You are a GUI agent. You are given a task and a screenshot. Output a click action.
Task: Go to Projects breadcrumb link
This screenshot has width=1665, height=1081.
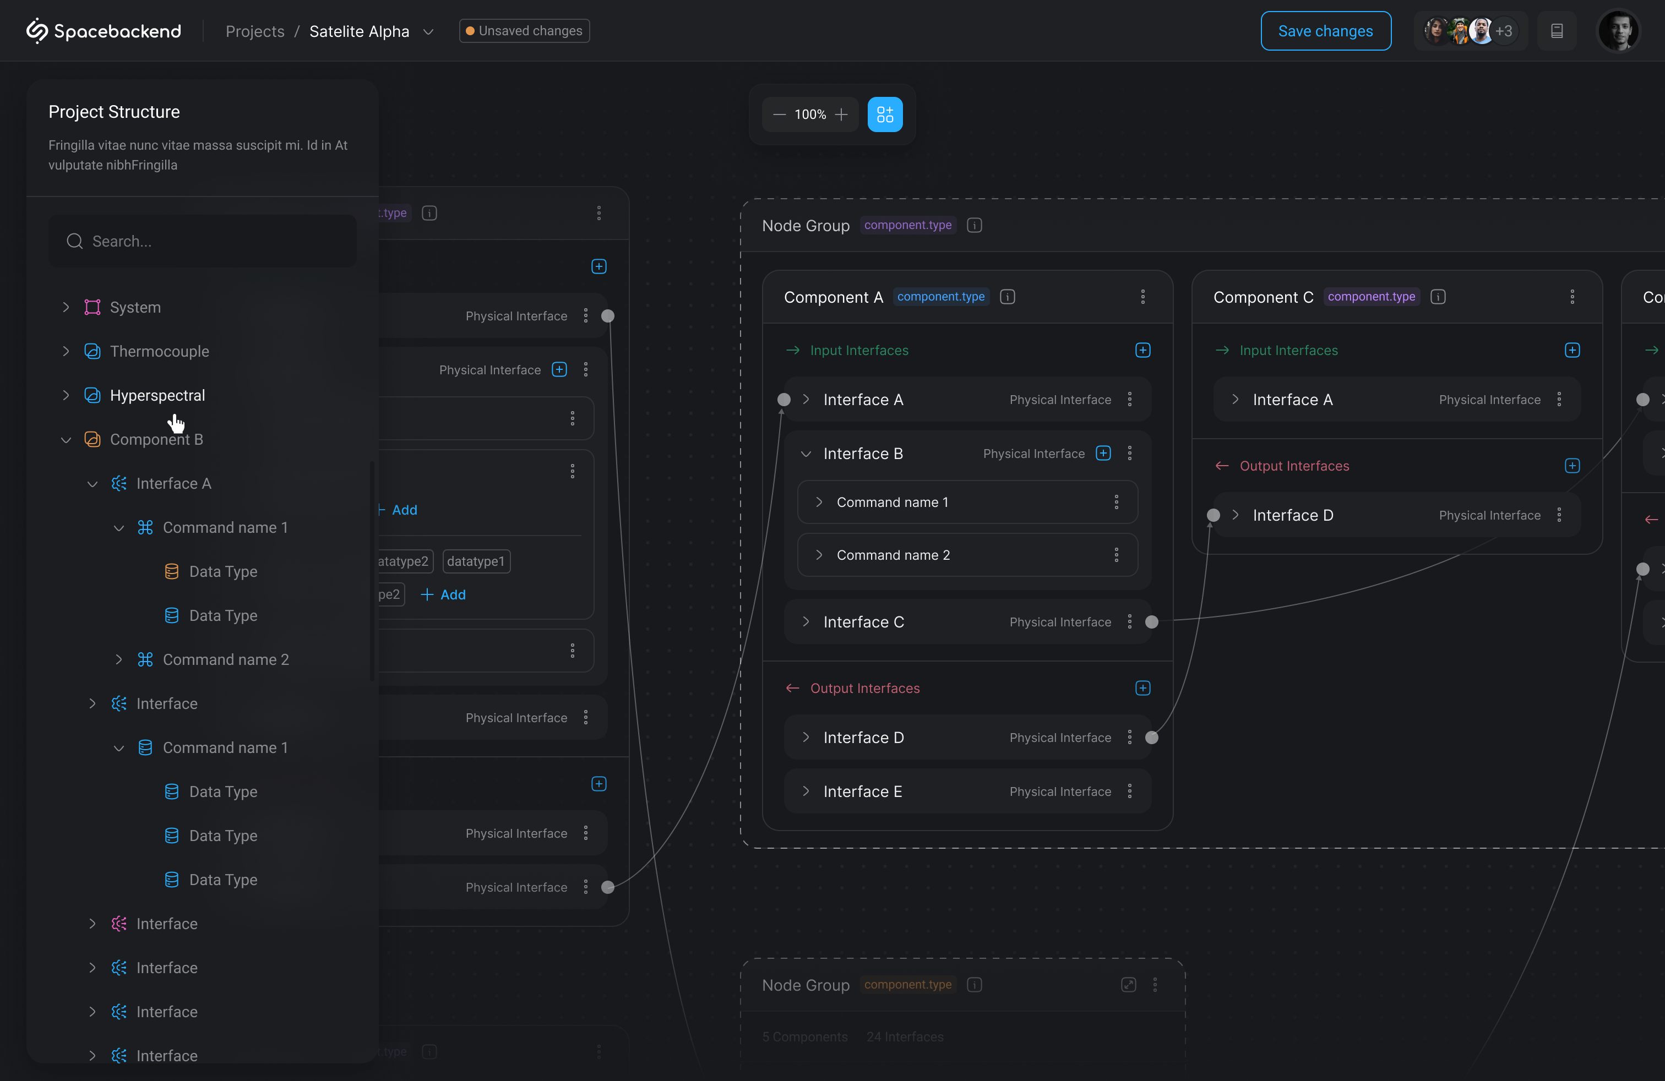(x=254, y=31)
